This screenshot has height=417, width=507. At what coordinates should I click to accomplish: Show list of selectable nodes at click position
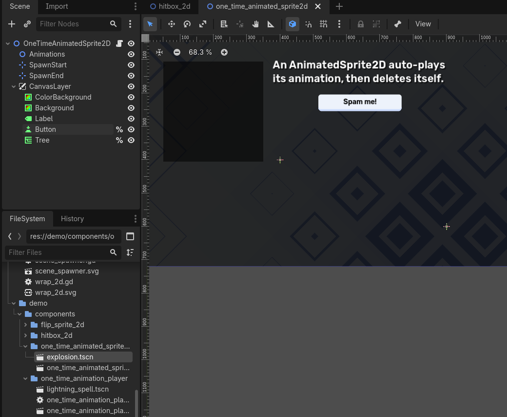pyautogui.click(x=224, y=24)
